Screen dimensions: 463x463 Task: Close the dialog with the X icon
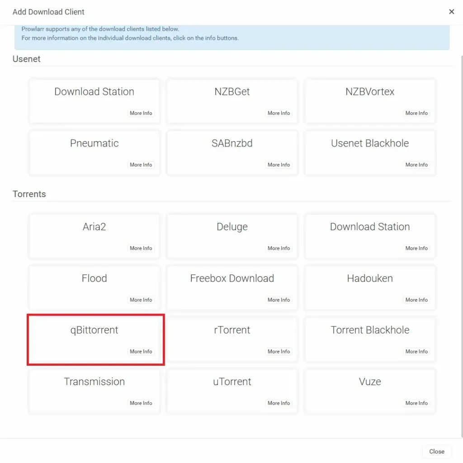[x=451, y=12]
